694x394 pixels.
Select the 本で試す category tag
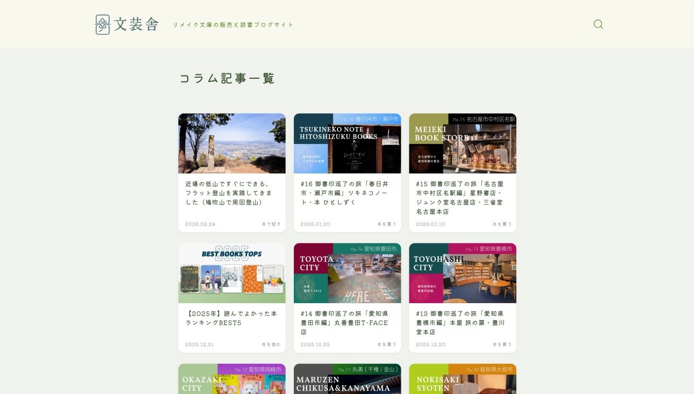[x=271, y=224]
